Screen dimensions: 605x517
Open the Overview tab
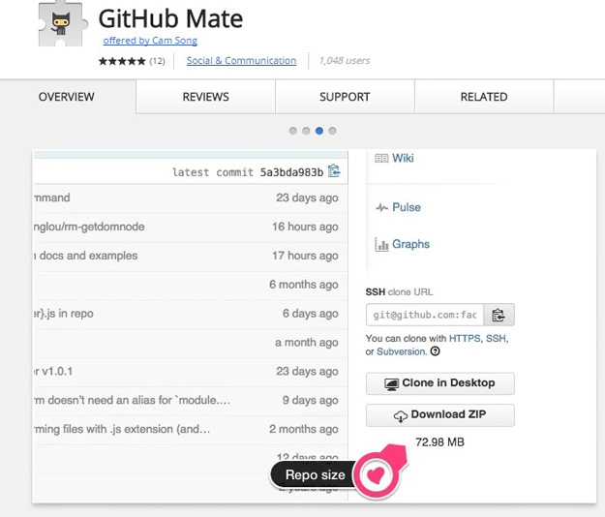tap(67, 97)
